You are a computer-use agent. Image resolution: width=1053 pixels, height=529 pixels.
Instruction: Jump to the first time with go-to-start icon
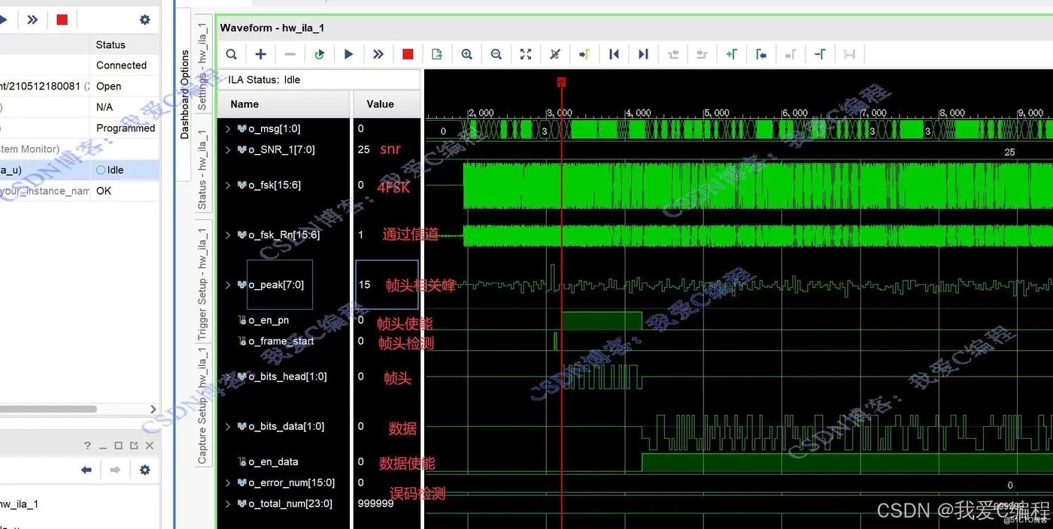(615, 54)
